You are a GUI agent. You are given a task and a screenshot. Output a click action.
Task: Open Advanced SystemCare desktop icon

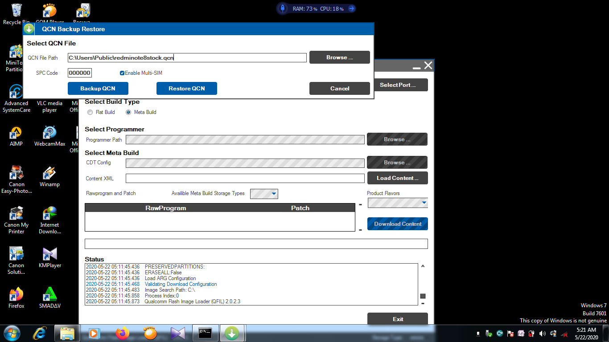(16, 98)
